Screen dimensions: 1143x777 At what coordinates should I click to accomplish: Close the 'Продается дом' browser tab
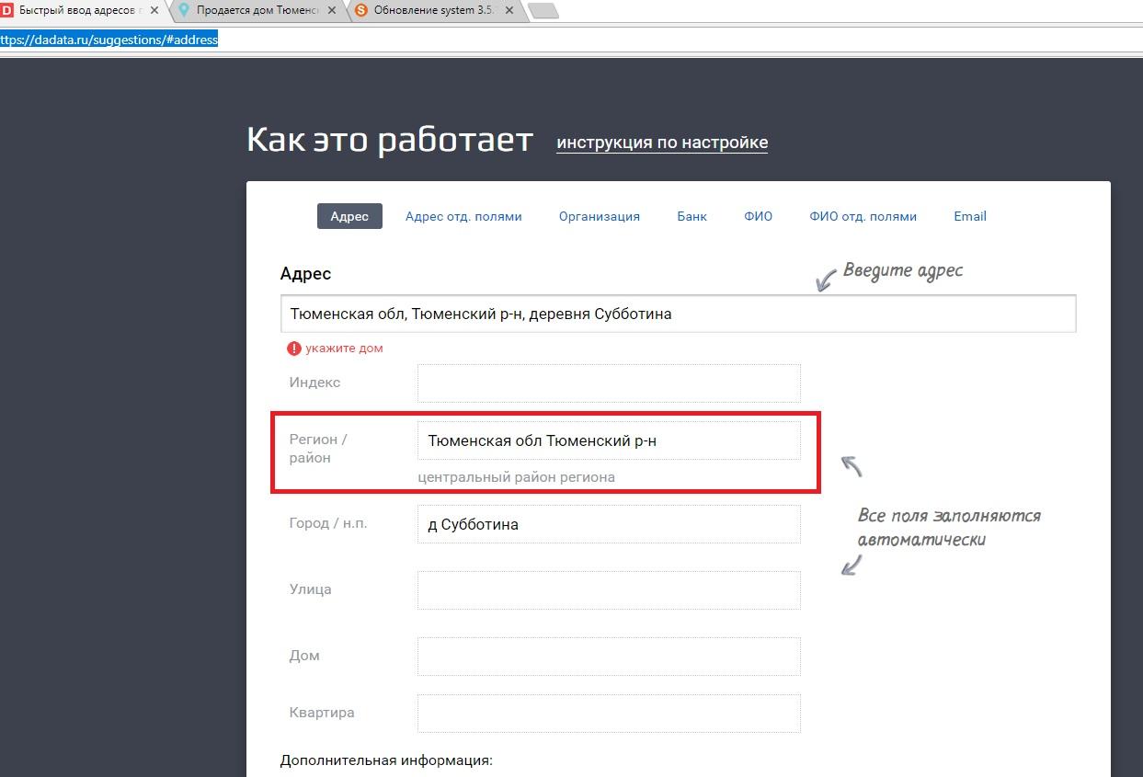click(x=332, y=10)
